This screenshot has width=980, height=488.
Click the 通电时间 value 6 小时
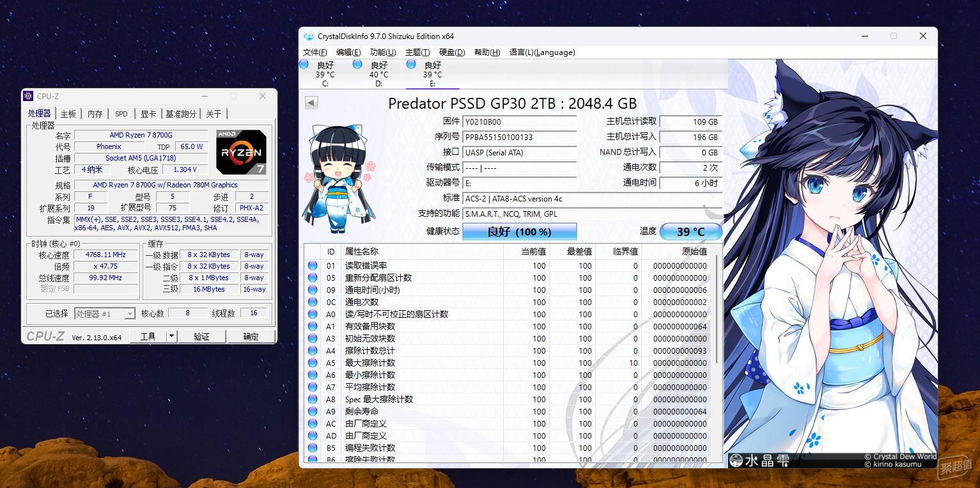coord(690,183)
